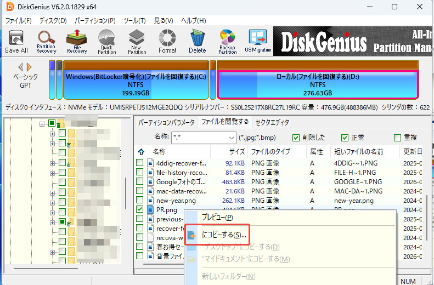434x285 pixels.
Task: Enable the 重複 filter checkbox
Action: [397, 138]
